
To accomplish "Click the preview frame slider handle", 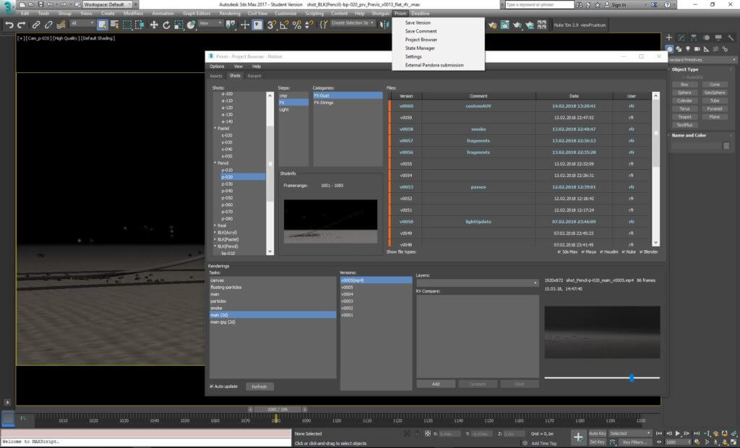I will [632, 377].
